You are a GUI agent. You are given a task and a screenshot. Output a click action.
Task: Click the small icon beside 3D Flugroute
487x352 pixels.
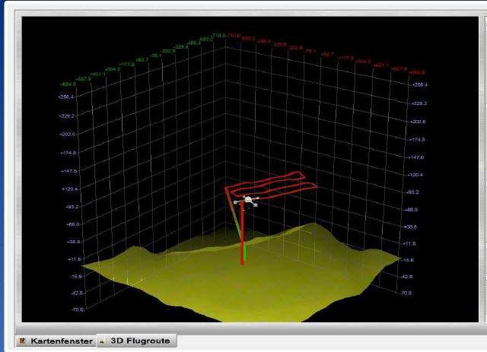click(102, 341)
